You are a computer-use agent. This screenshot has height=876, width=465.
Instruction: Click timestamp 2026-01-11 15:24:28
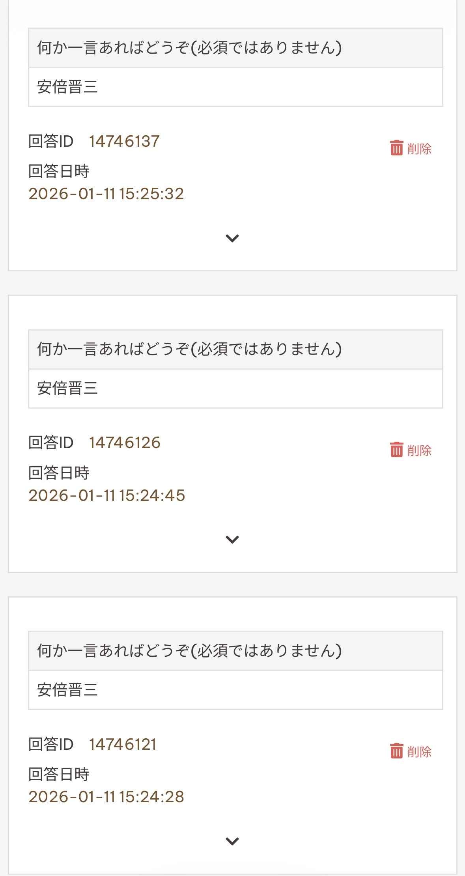tap(106, 797)
